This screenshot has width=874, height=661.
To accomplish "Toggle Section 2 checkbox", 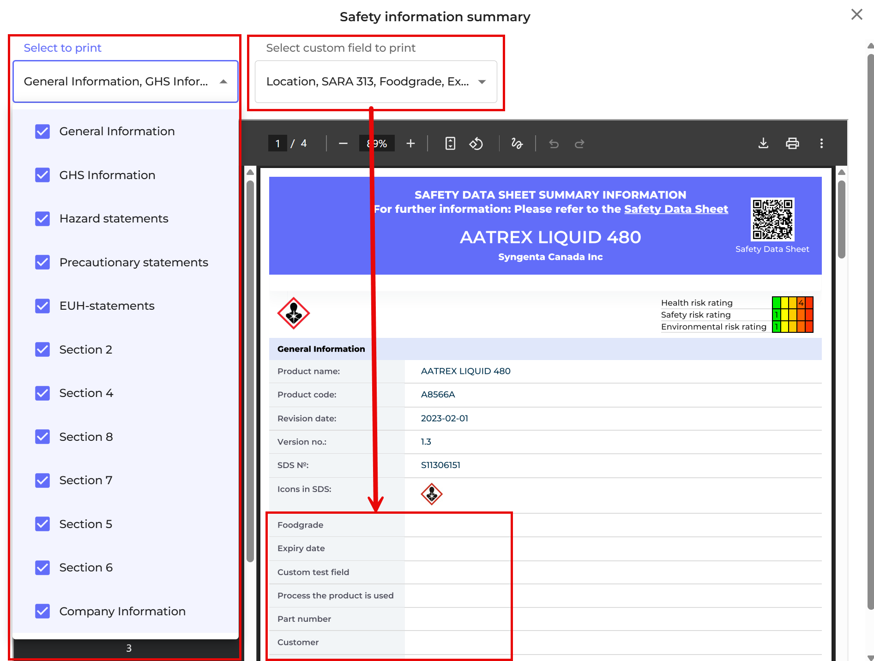I will (x=42, y=349).
